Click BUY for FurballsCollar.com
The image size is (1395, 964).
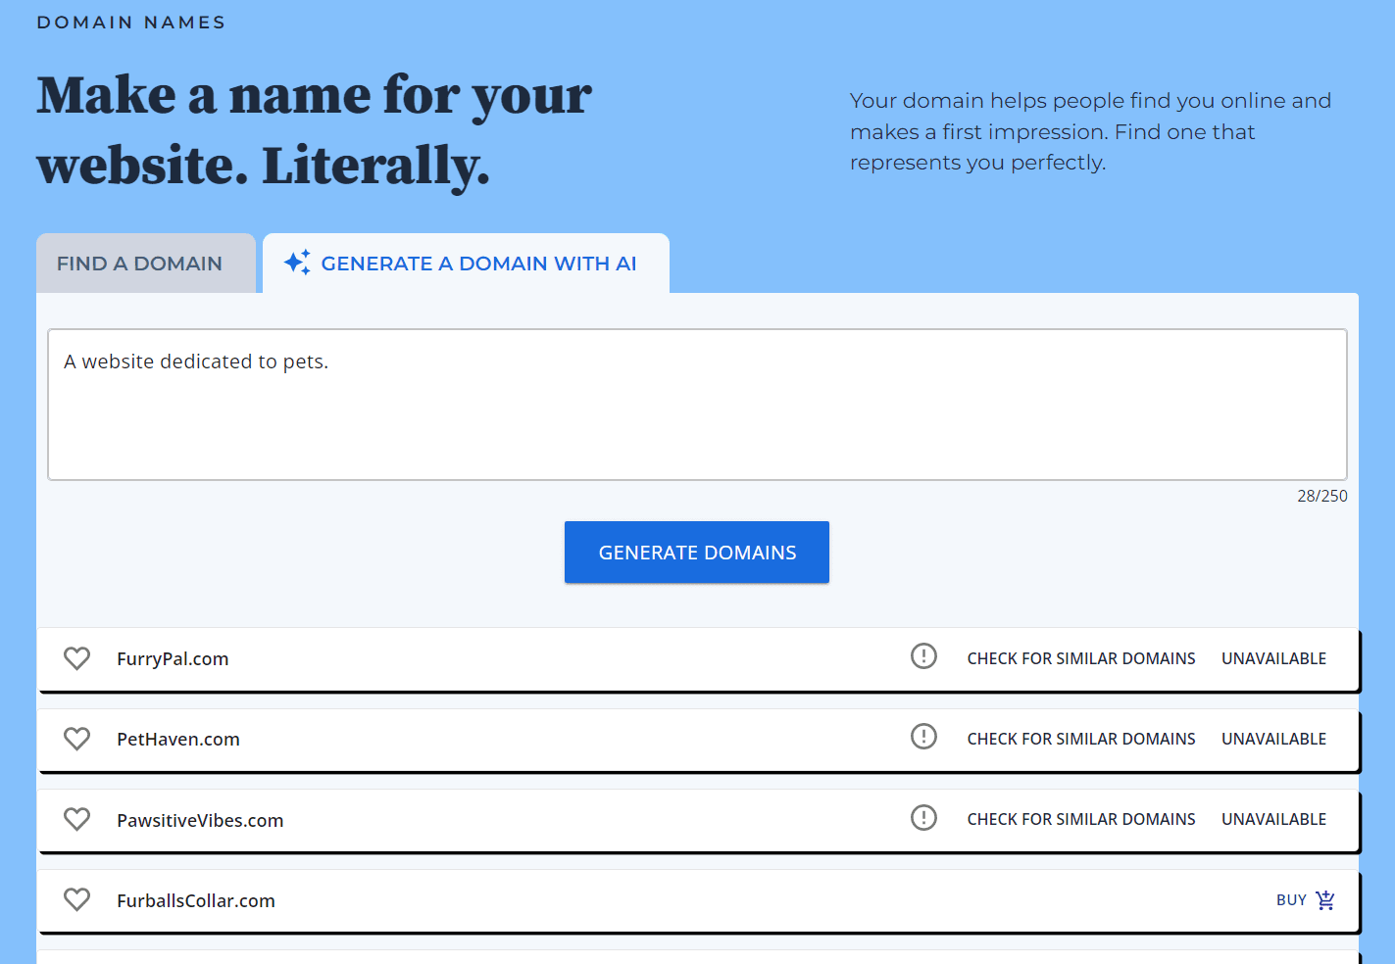point(1291,899)
